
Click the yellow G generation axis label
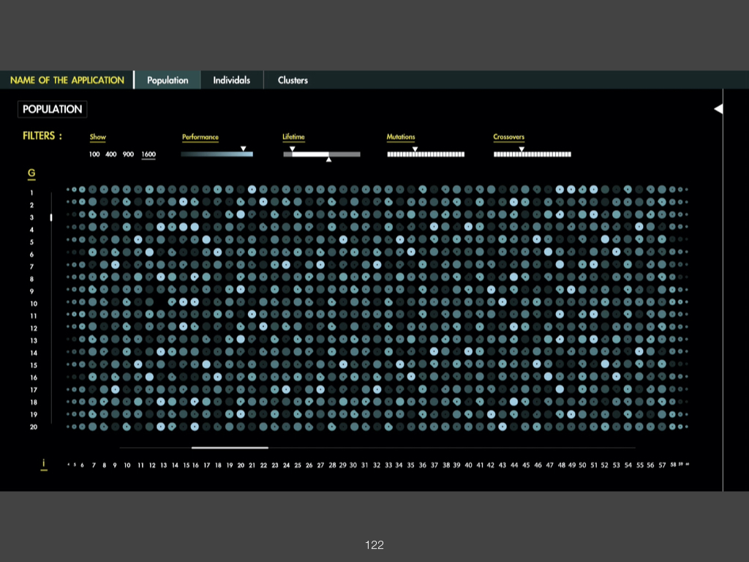coord(31,174)
